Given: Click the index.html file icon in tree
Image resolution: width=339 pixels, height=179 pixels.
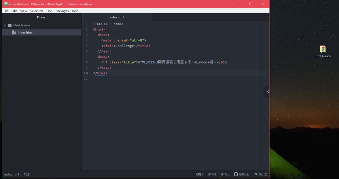Looking at the screenshot, I should (x=14, y=32).
